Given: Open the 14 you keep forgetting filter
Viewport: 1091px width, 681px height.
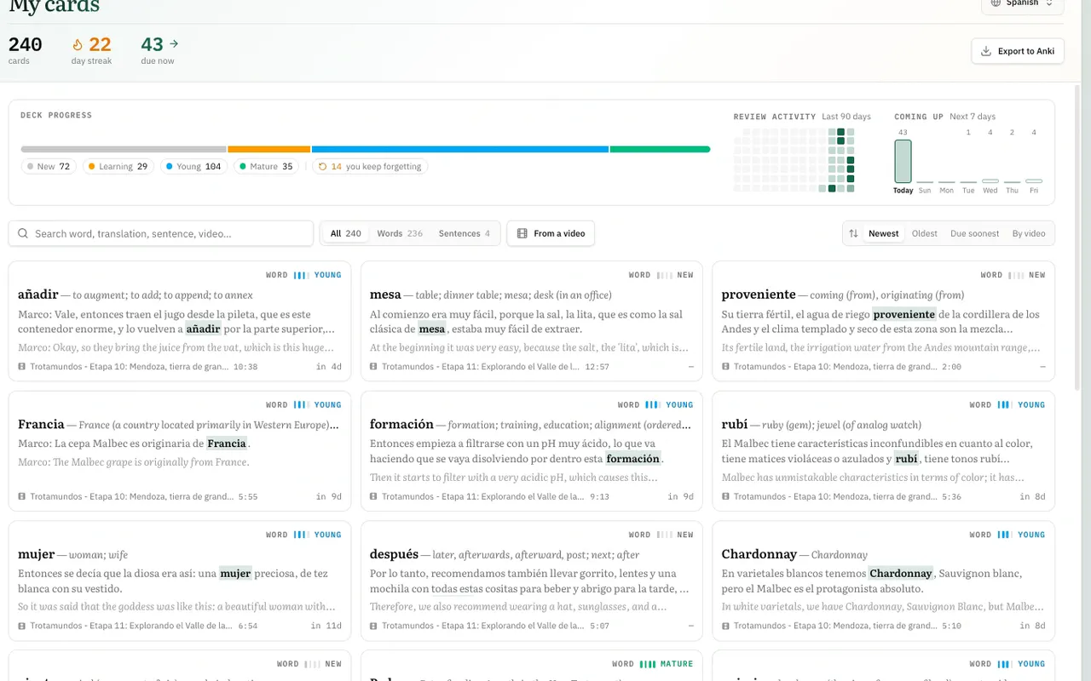Looking at the screenshot, I should coord(370,167).
